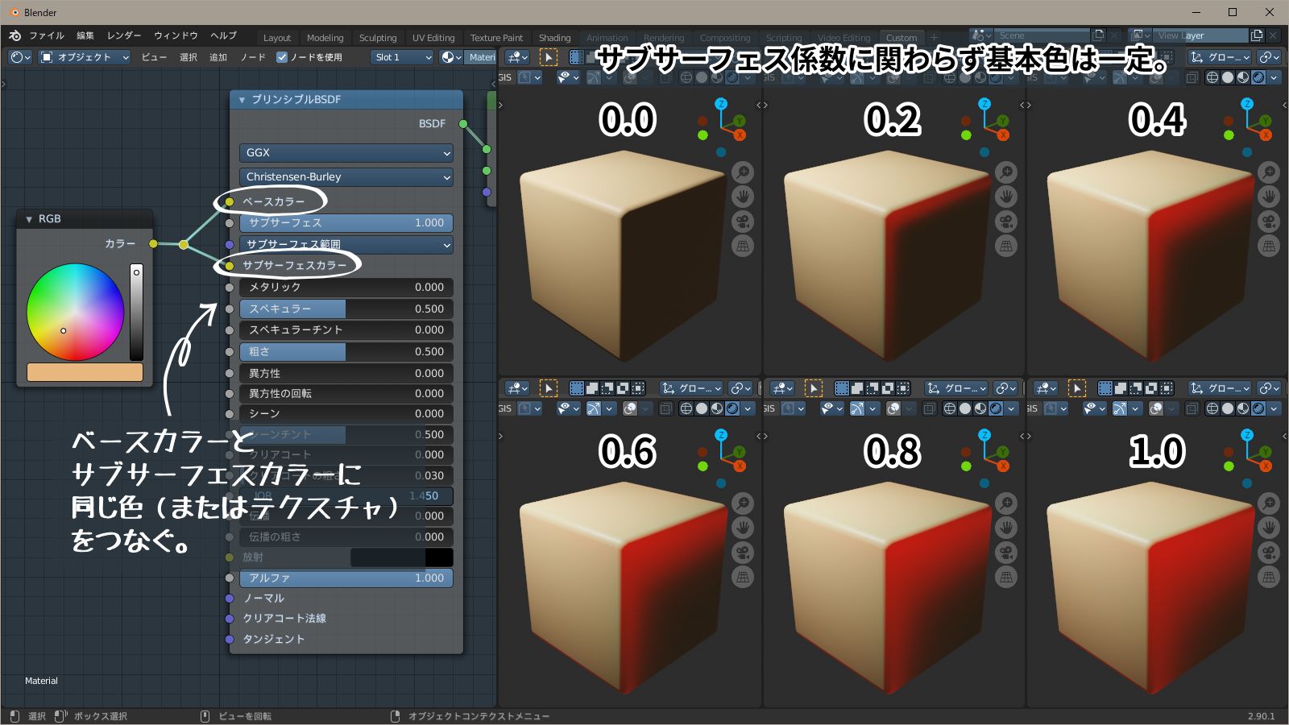This screenshot has height=725, width=1289.
Task: Open the shading options dropdown in 1.0 viewport
Action: click(1274, 408)
